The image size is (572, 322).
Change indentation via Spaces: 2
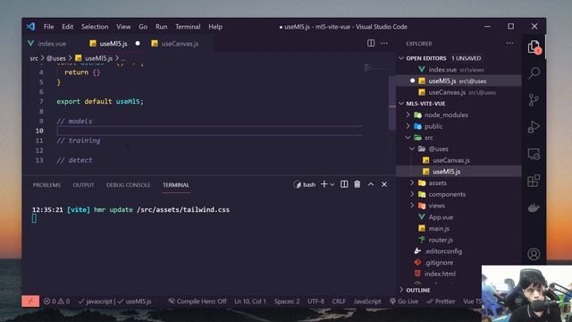click(287, 301)
